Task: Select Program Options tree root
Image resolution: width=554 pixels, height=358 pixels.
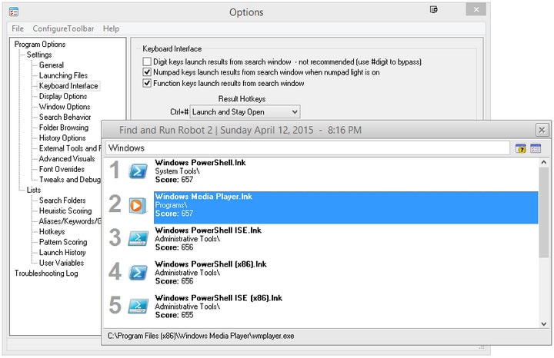Action: (x=40, y=45)
